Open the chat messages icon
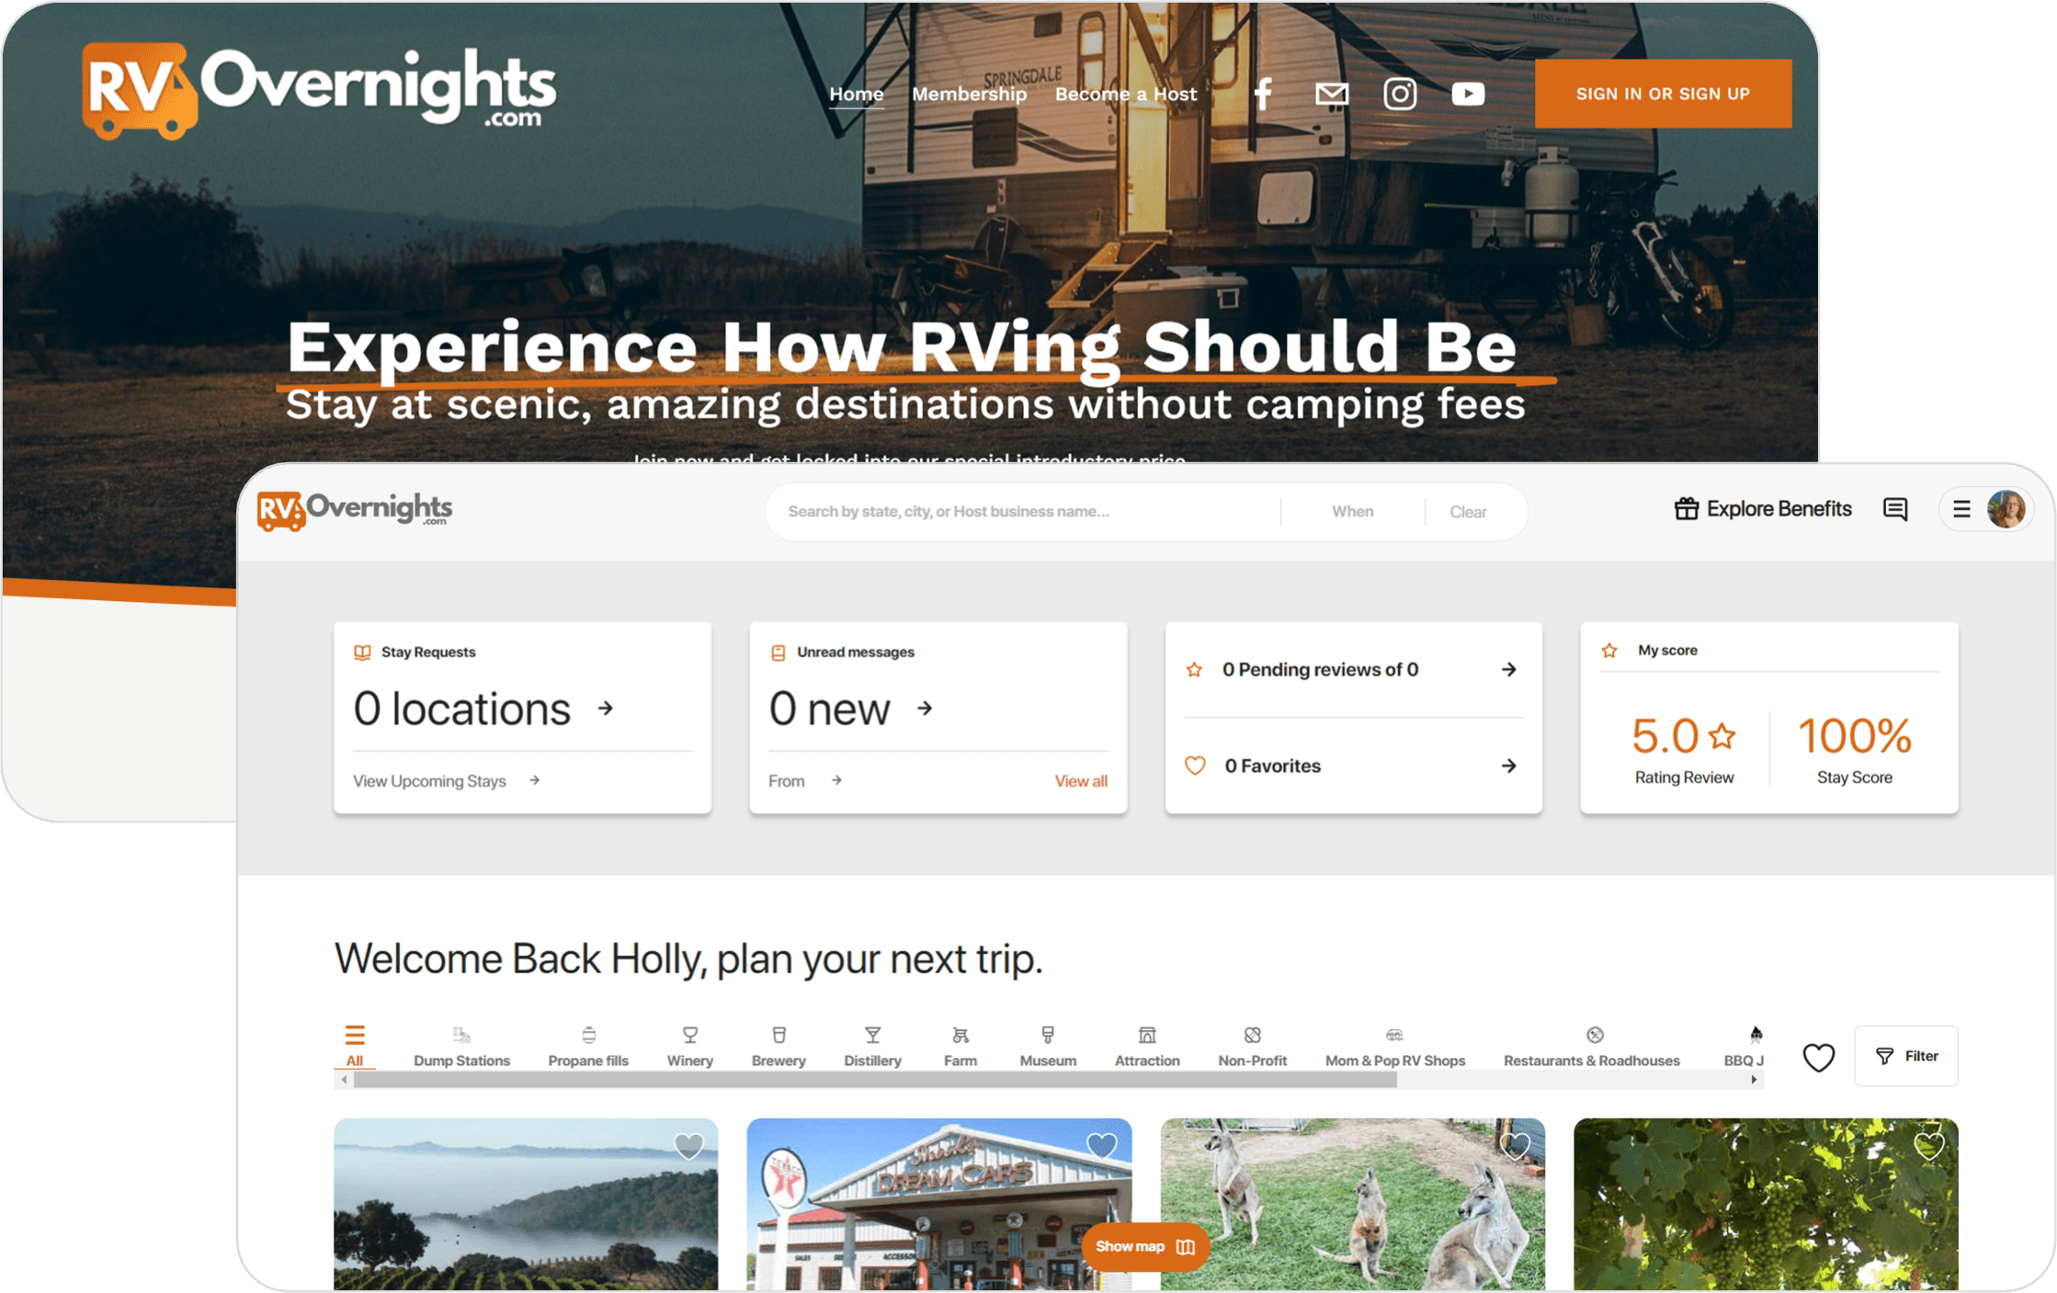 click(1895, 509)
